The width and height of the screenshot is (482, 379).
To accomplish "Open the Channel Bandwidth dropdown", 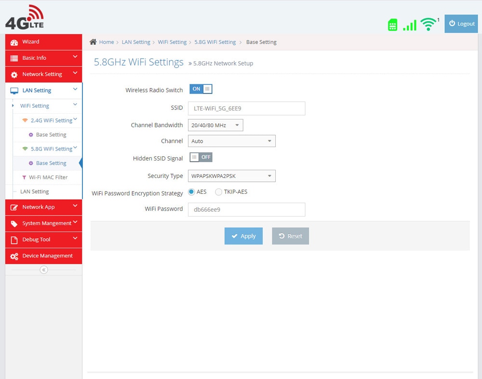I will (215, 125).
